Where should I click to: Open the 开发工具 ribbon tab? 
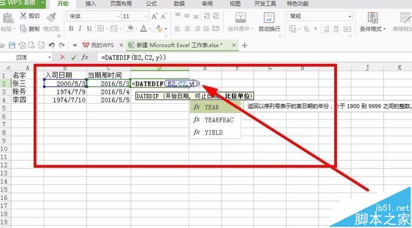(x=265, y=4)
